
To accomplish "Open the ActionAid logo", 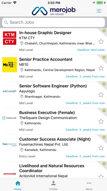I will click(10, 174).
